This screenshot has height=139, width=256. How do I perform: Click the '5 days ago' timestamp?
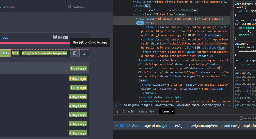point(77,115)
